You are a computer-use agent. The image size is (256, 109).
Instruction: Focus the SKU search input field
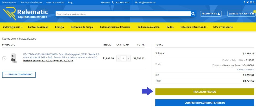122,14
